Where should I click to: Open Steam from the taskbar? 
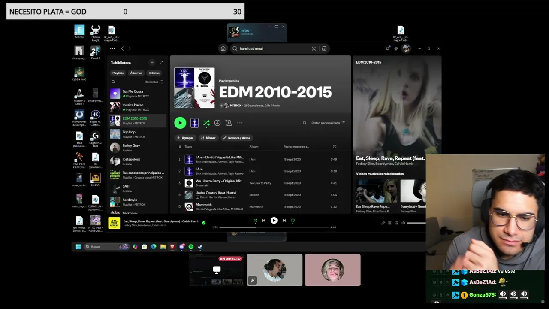click(x=200, y=247)
